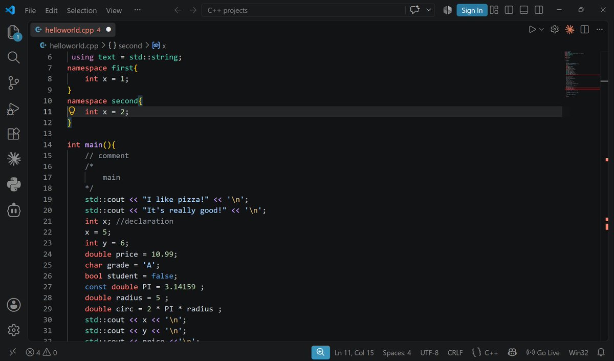The image size is (614, 361).
Task: Open the Run and Debug view
Action: coord(14,109)
